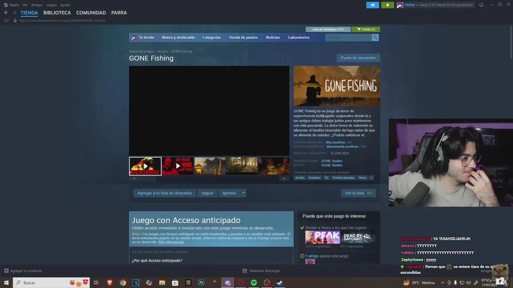Toggle Ignorar for this game
The image size is (513, 288).
(229, 193)
